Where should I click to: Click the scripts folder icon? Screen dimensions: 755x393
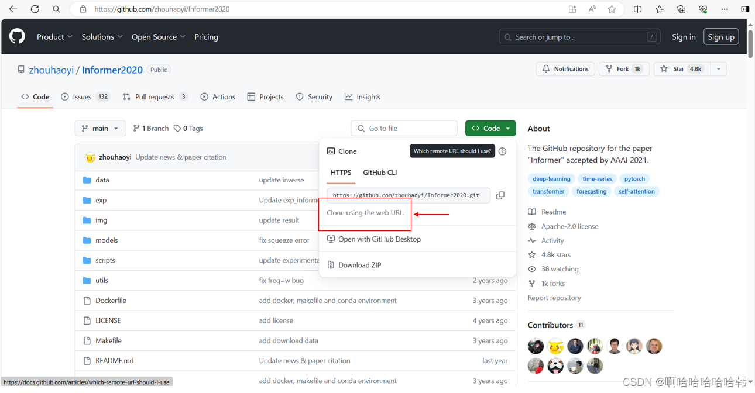(87, 260)
